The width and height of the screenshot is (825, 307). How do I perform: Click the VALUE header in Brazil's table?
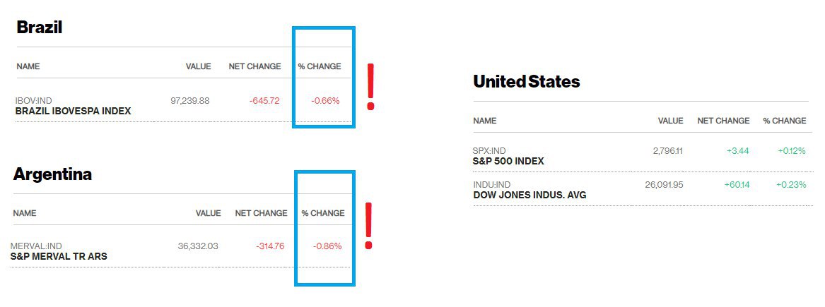pos(198,66)
